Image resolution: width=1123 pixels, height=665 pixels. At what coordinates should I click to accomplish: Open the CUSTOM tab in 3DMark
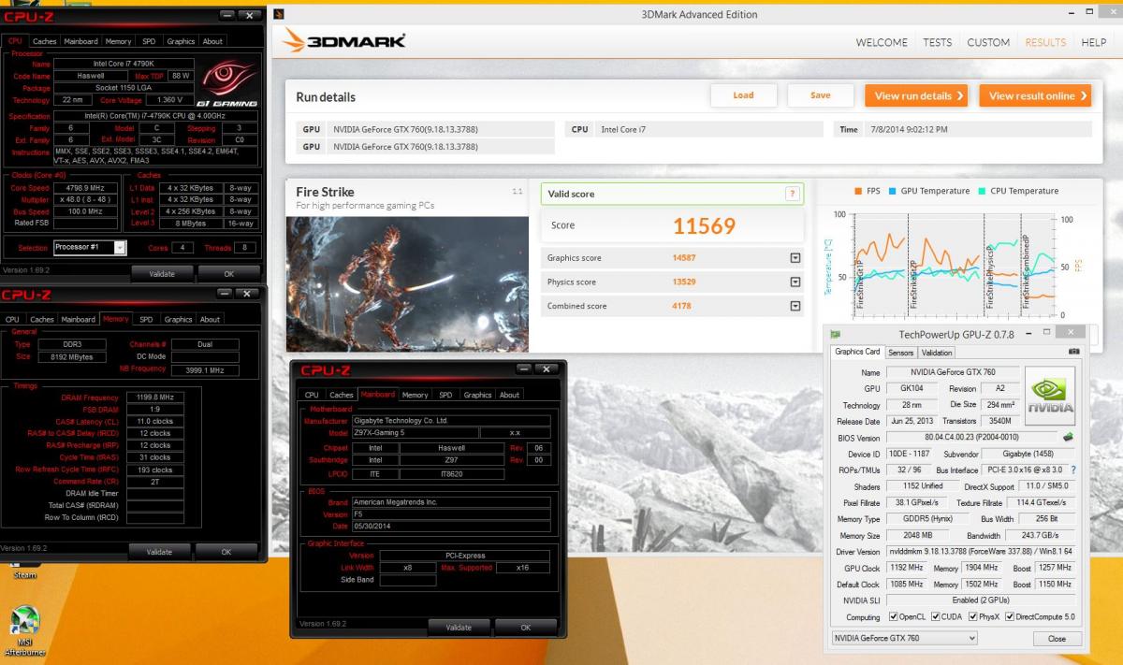click(x=988, y=42)
